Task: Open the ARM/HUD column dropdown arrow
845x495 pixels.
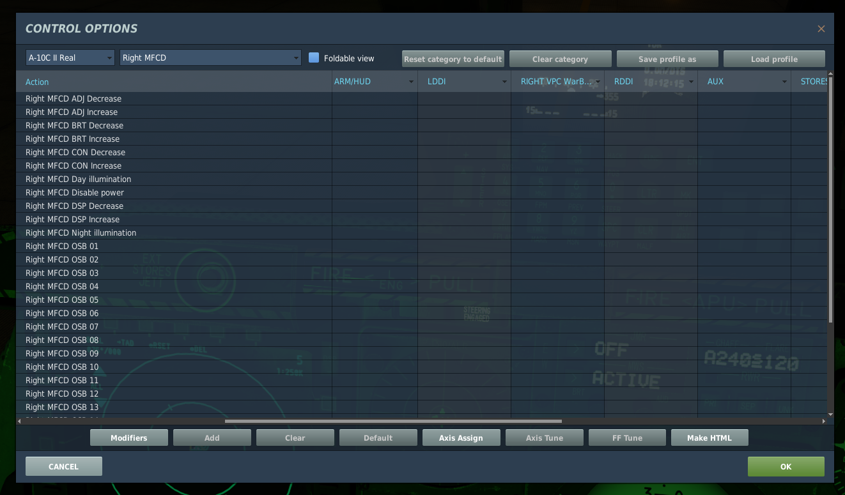Action: 411,82
